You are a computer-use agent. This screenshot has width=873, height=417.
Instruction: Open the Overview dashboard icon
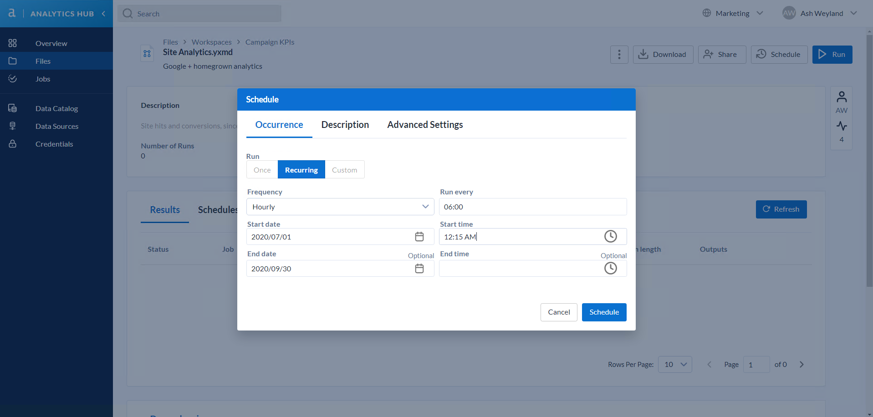tap(12, 43)
